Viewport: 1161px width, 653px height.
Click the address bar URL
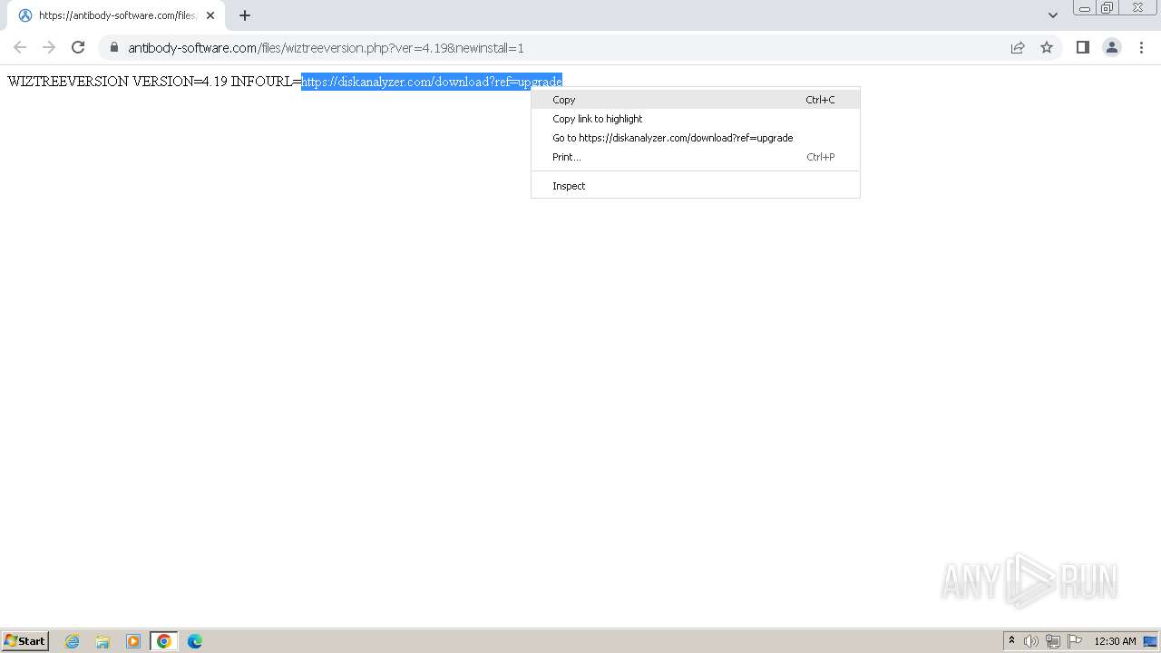click(326, 48)
